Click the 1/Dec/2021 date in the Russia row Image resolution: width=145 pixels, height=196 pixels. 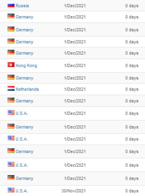pyautogui.click(x=75, y=6)
